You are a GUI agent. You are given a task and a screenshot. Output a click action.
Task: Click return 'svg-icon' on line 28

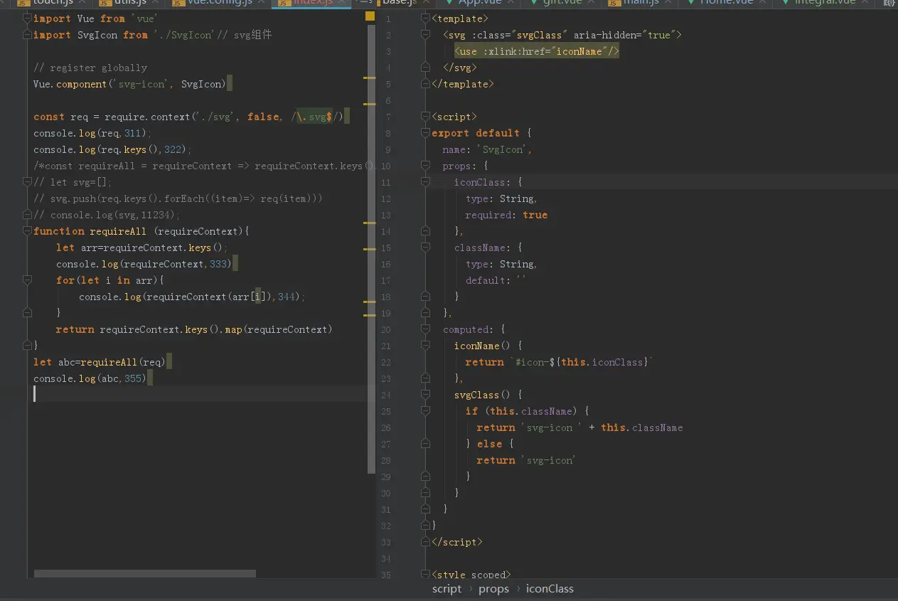pos(525,460)
